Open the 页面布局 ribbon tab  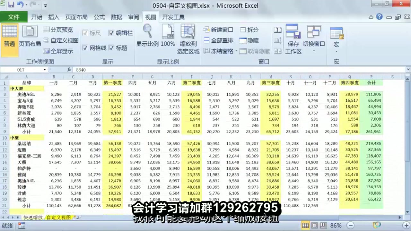(76, 17)
